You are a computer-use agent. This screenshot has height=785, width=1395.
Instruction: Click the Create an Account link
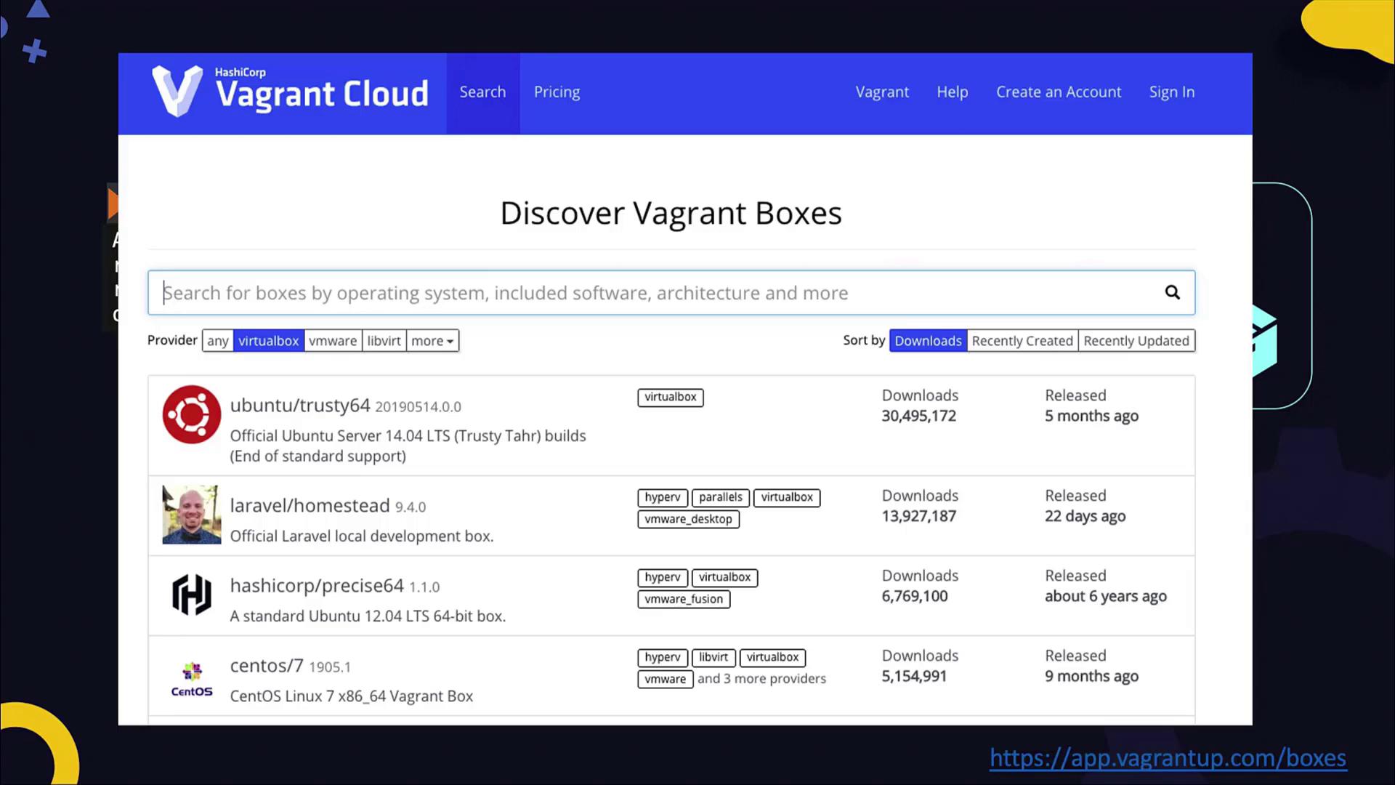(1058, 92)
